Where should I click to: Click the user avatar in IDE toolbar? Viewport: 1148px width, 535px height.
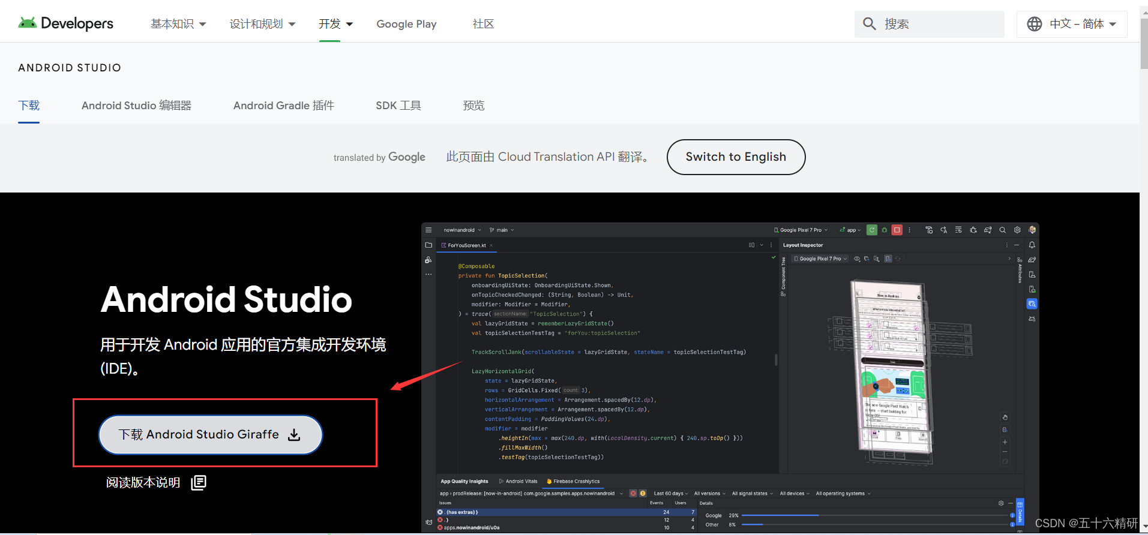1032,230
